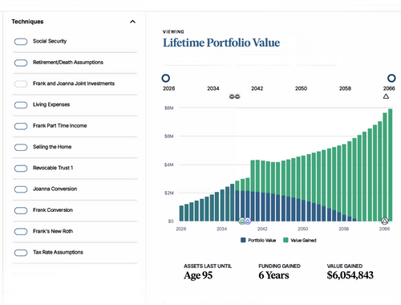
Task: Click the 6 Years funding gained value
Action: [273, 275]
